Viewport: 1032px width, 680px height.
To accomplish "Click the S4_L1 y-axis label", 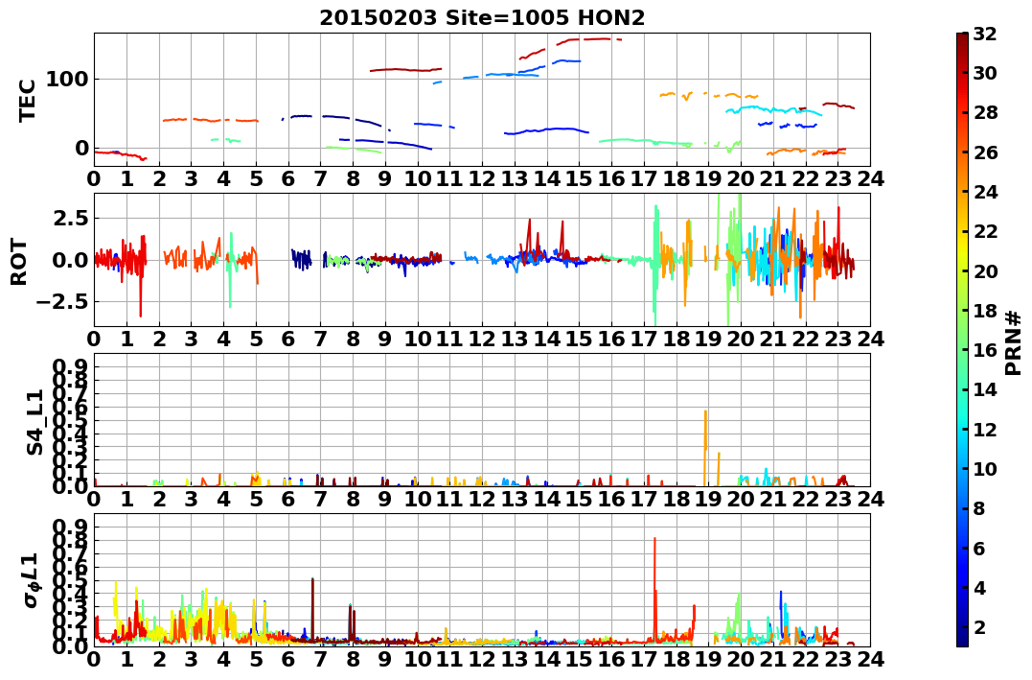I will tap(34, 422).
